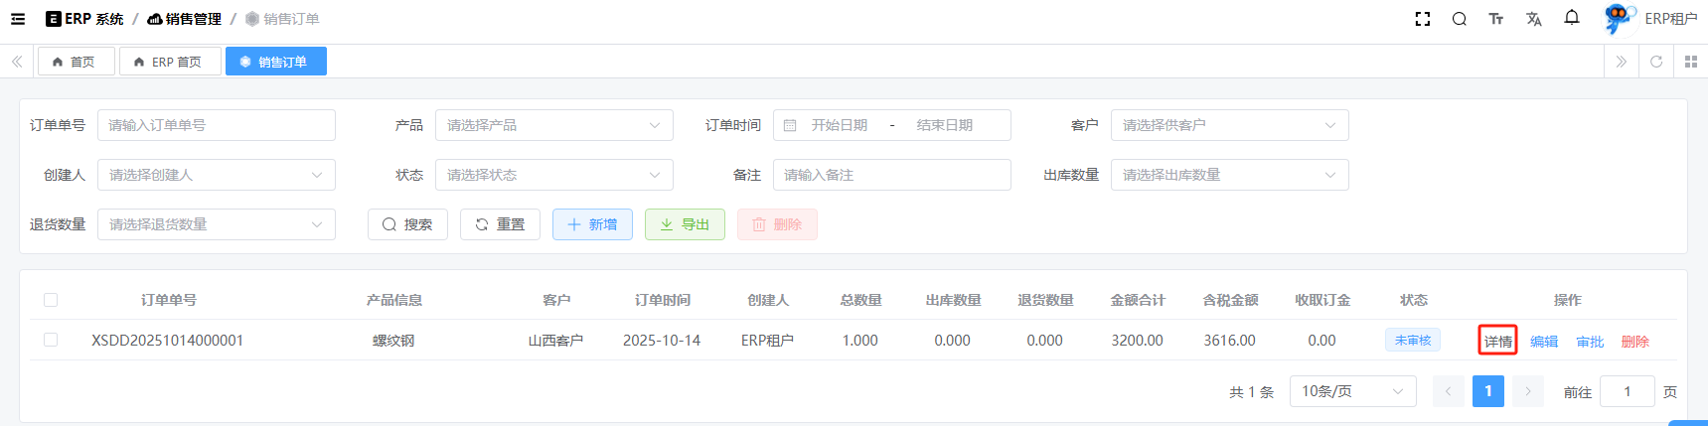The width and height of the screenshot is (1708, 426).
Task: Open notifications bell icon
Action: tap(1571, 18)
